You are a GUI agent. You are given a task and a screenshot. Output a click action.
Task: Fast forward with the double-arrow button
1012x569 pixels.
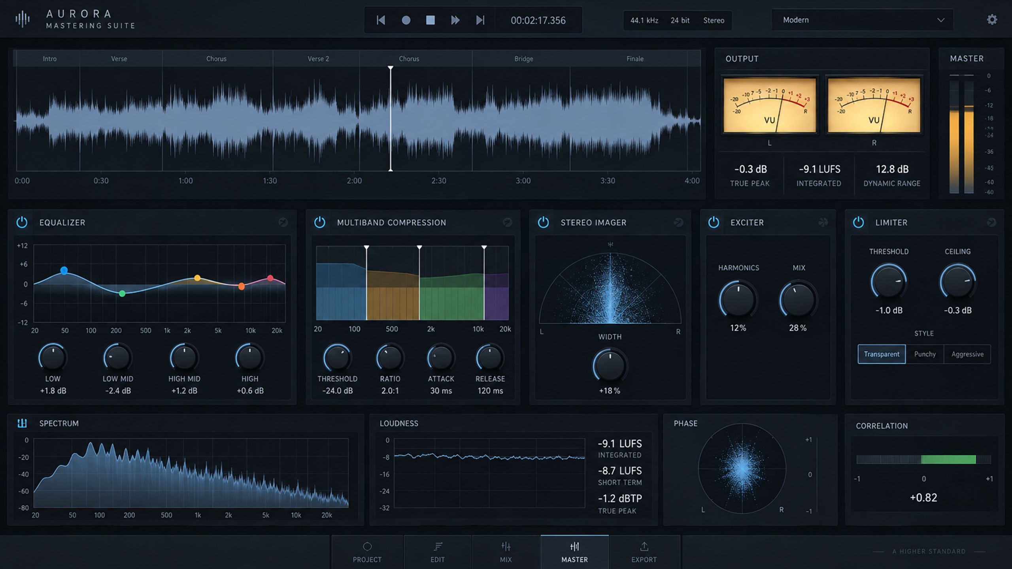tap(455, 20)
